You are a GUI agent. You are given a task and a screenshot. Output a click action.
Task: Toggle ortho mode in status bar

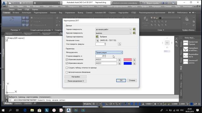coord(107,104)
